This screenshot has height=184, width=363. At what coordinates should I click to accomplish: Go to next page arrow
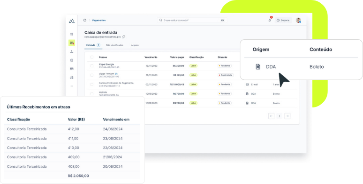tap(287, 116)
